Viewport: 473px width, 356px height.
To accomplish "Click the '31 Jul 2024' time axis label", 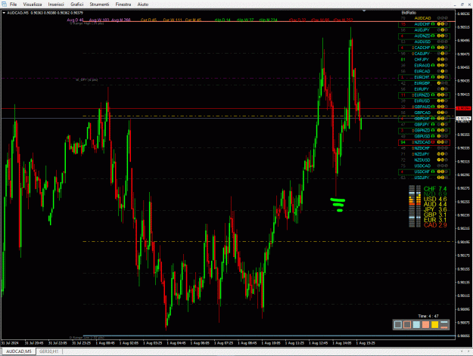I will (10, 343).
